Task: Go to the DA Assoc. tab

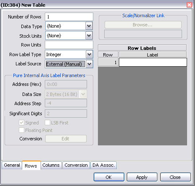Action: [x=104, y=165]
